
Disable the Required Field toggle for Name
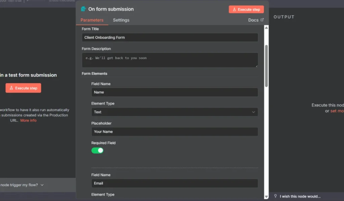click(x=97, y=150)
